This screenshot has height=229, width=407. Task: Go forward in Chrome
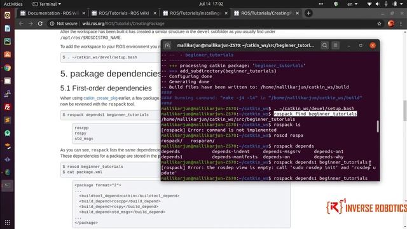(x=31, y=24)
